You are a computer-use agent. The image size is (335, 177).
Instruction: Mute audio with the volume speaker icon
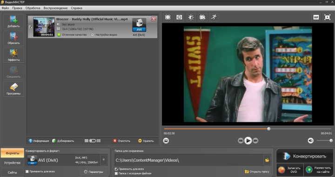point(311,140)
